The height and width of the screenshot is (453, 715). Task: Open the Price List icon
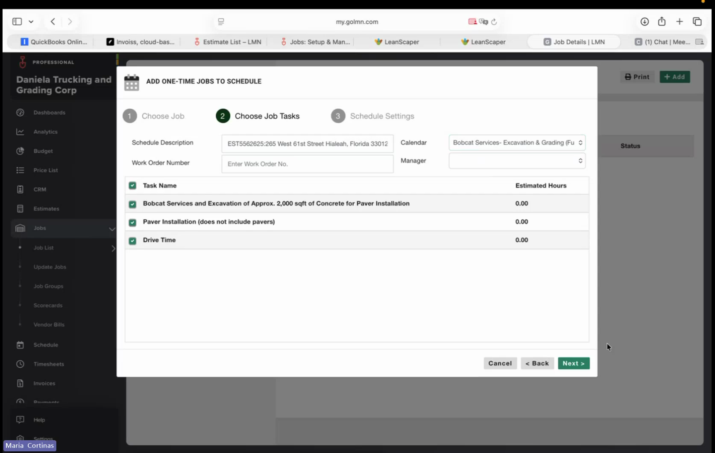coord(20,170)
